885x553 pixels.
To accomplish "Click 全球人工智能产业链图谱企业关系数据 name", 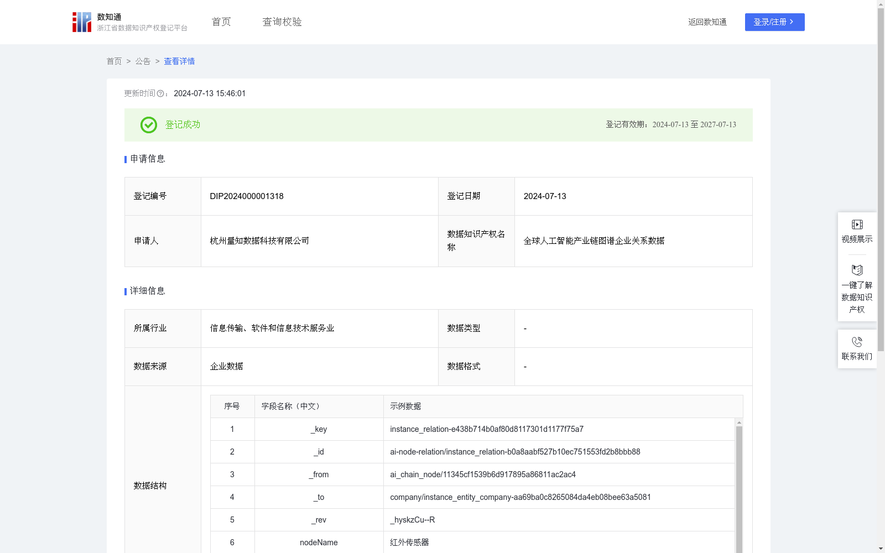I will pos(594,241).
